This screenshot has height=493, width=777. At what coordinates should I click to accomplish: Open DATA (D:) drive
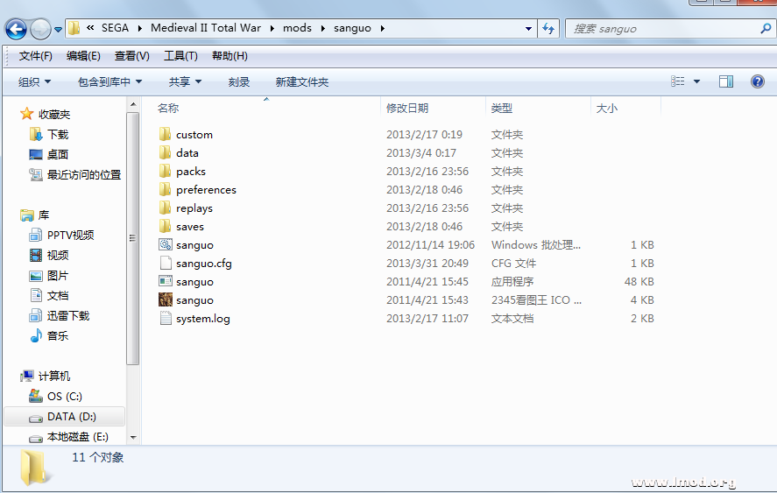72,417
